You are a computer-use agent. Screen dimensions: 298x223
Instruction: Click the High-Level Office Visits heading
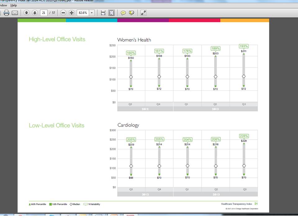57,39
